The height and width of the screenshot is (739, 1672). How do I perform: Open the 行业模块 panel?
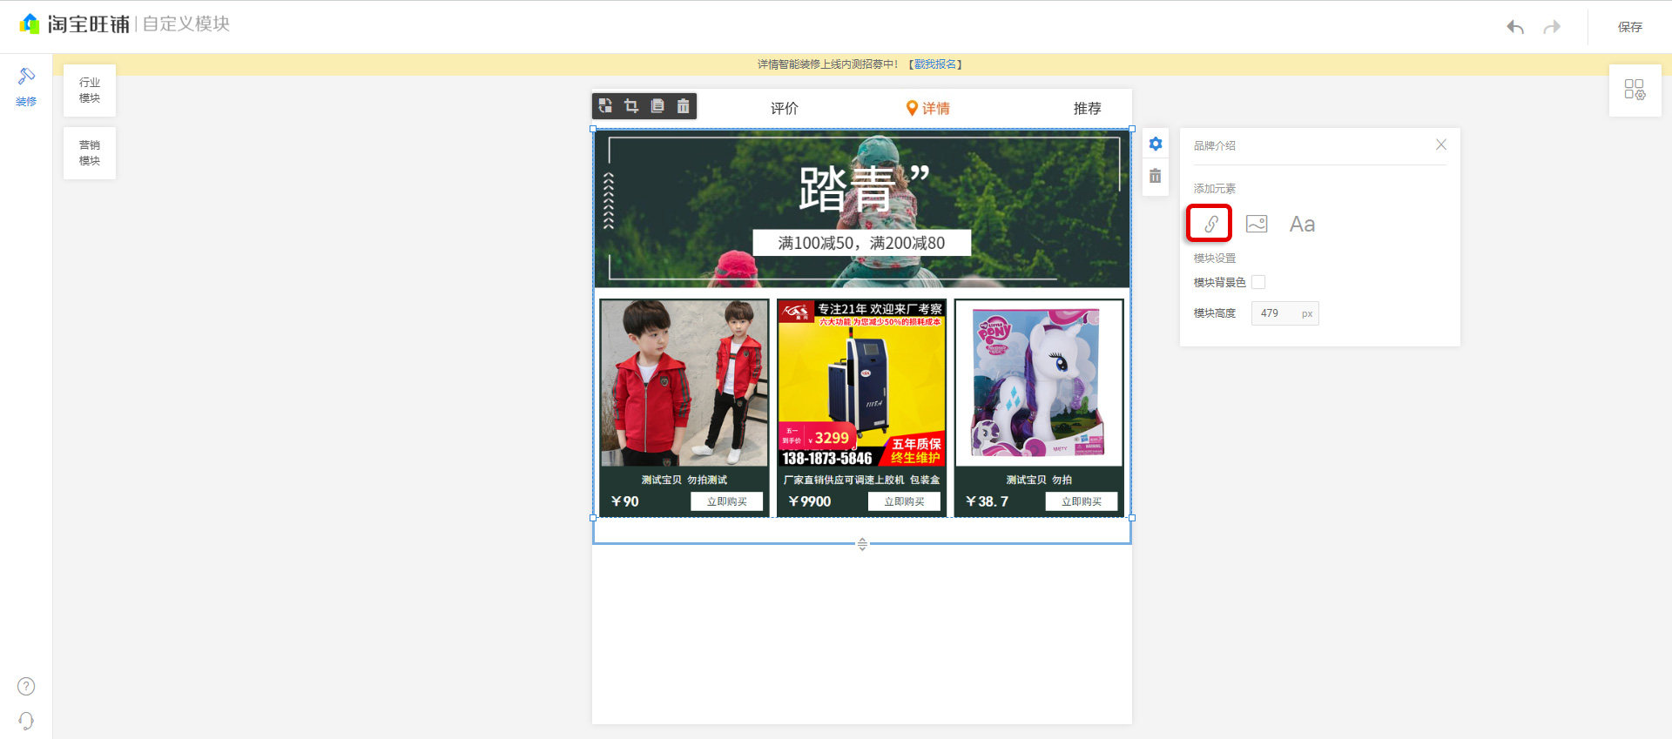(x=90, y=91)
